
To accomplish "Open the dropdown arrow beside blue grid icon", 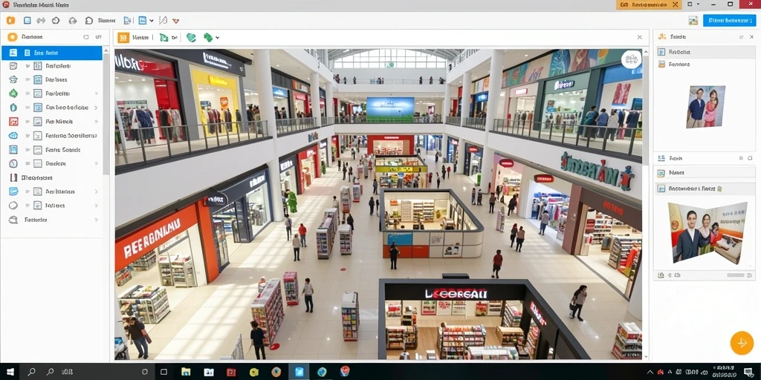I will point(152,21).
